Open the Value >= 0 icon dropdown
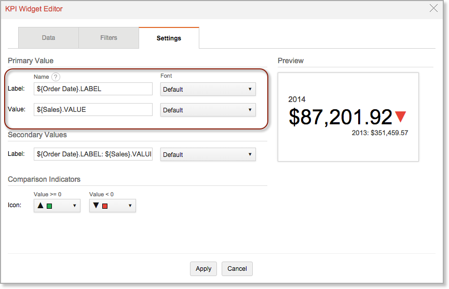The width and height of the screenshot is (449, 289). click(x=57, y=206)
